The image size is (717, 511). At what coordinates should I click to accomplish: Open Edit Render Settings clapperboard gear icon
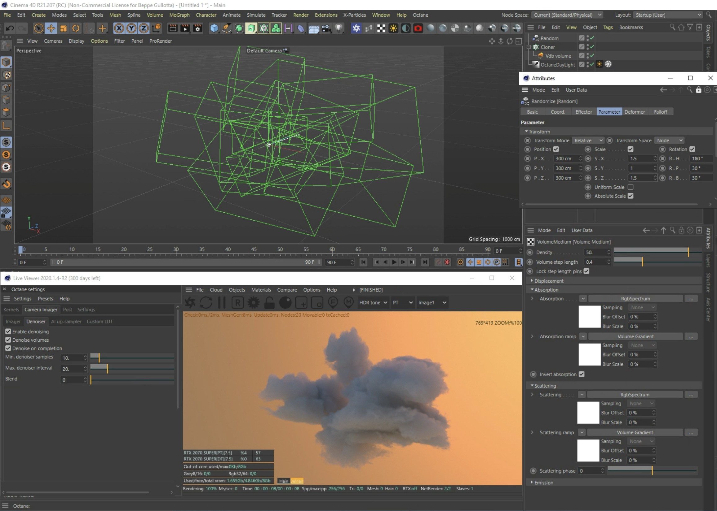(x=197, y=28)
